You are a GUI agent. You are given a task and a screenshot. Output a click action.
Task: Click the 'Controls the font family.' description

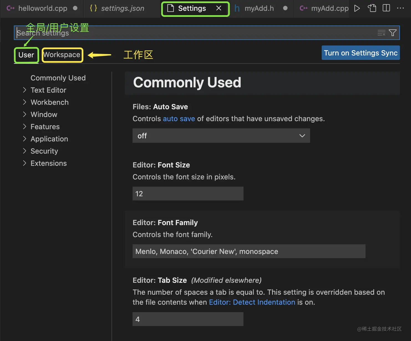coord(172,235)
